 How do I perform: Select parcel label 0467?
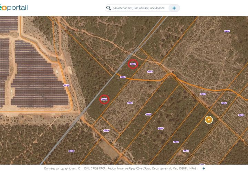(150, 72)
